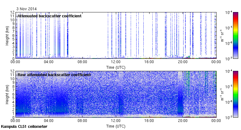Click the '3 Nov 2014' date label
Screen dimensions: 241x130
pyautogui.click(x=27, y=9)
